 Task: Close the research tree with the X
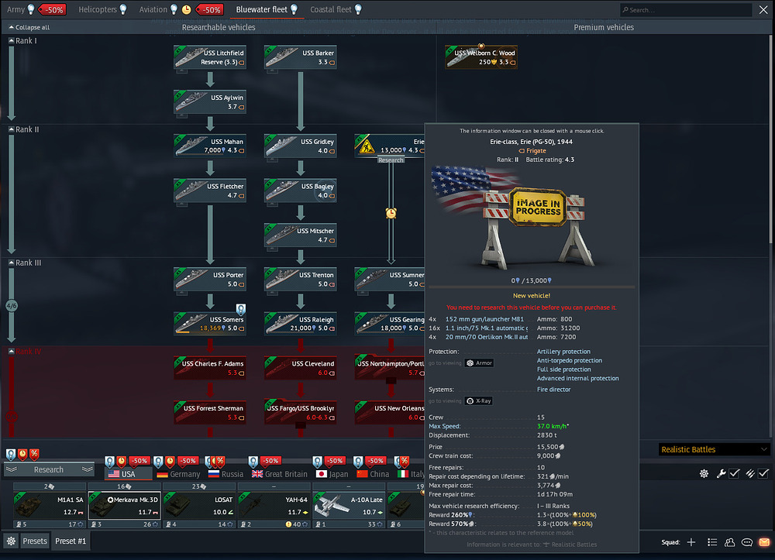(763, 10)
